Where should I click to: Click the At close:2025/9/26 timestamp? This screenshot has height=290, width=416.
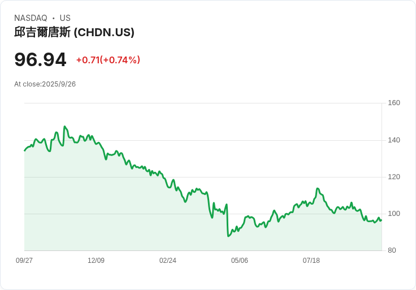45,84
